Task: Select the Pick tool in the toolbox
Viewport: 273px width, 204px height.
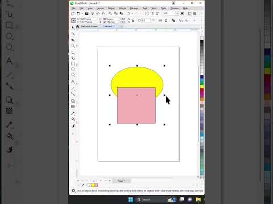Action: pos(73,28)
